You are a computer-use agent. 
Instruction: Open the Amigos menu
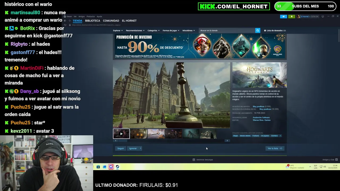click(x=82, y=16)
